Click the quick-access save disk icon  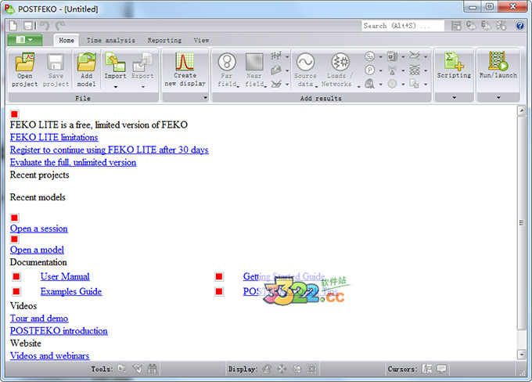coord(28,26)
